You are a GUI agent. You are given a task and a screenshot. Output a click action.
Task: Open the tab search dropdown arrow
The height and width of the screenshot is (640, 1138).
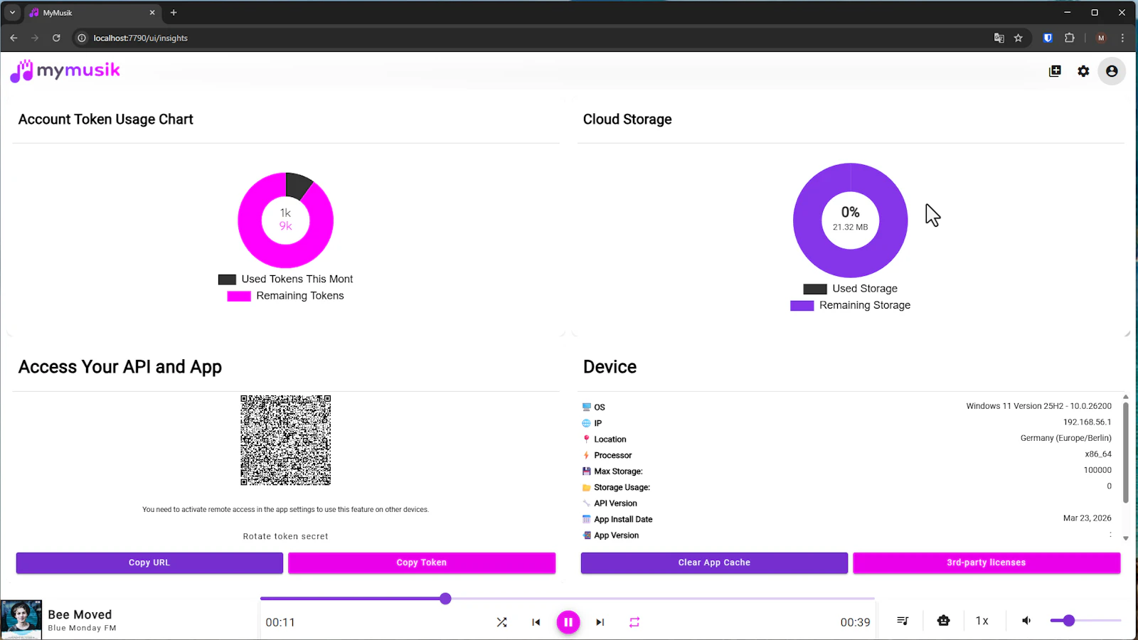click(12, 13)
